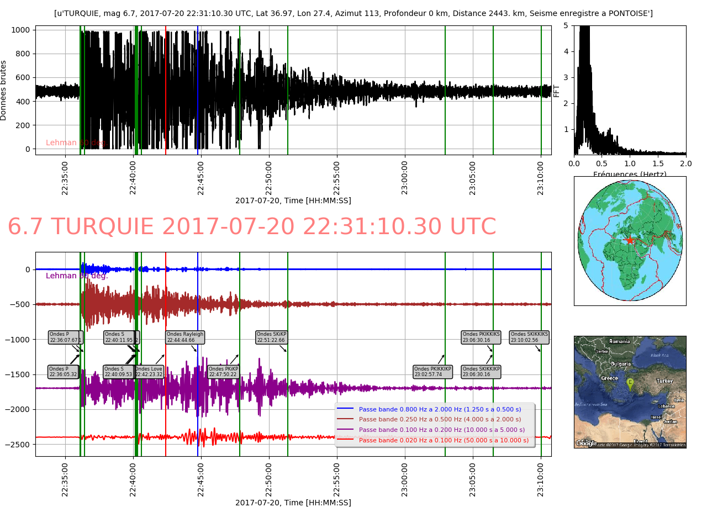This screenshot has height=507, width=707.
Task: Select the Ondes PKIKKIKP 23:02:57.74 label
Action: pos(432,372)
